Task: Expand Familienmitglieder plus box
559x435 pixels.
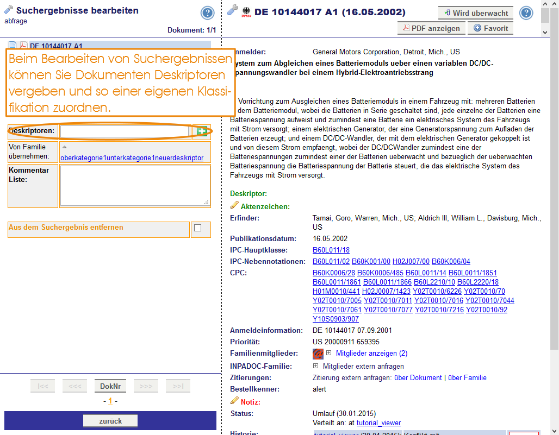Action: point(328,353)
